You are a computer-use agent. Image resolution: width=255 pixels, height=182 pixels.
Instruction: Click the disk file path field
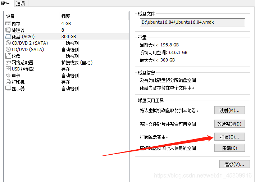[x=192, y=22]
